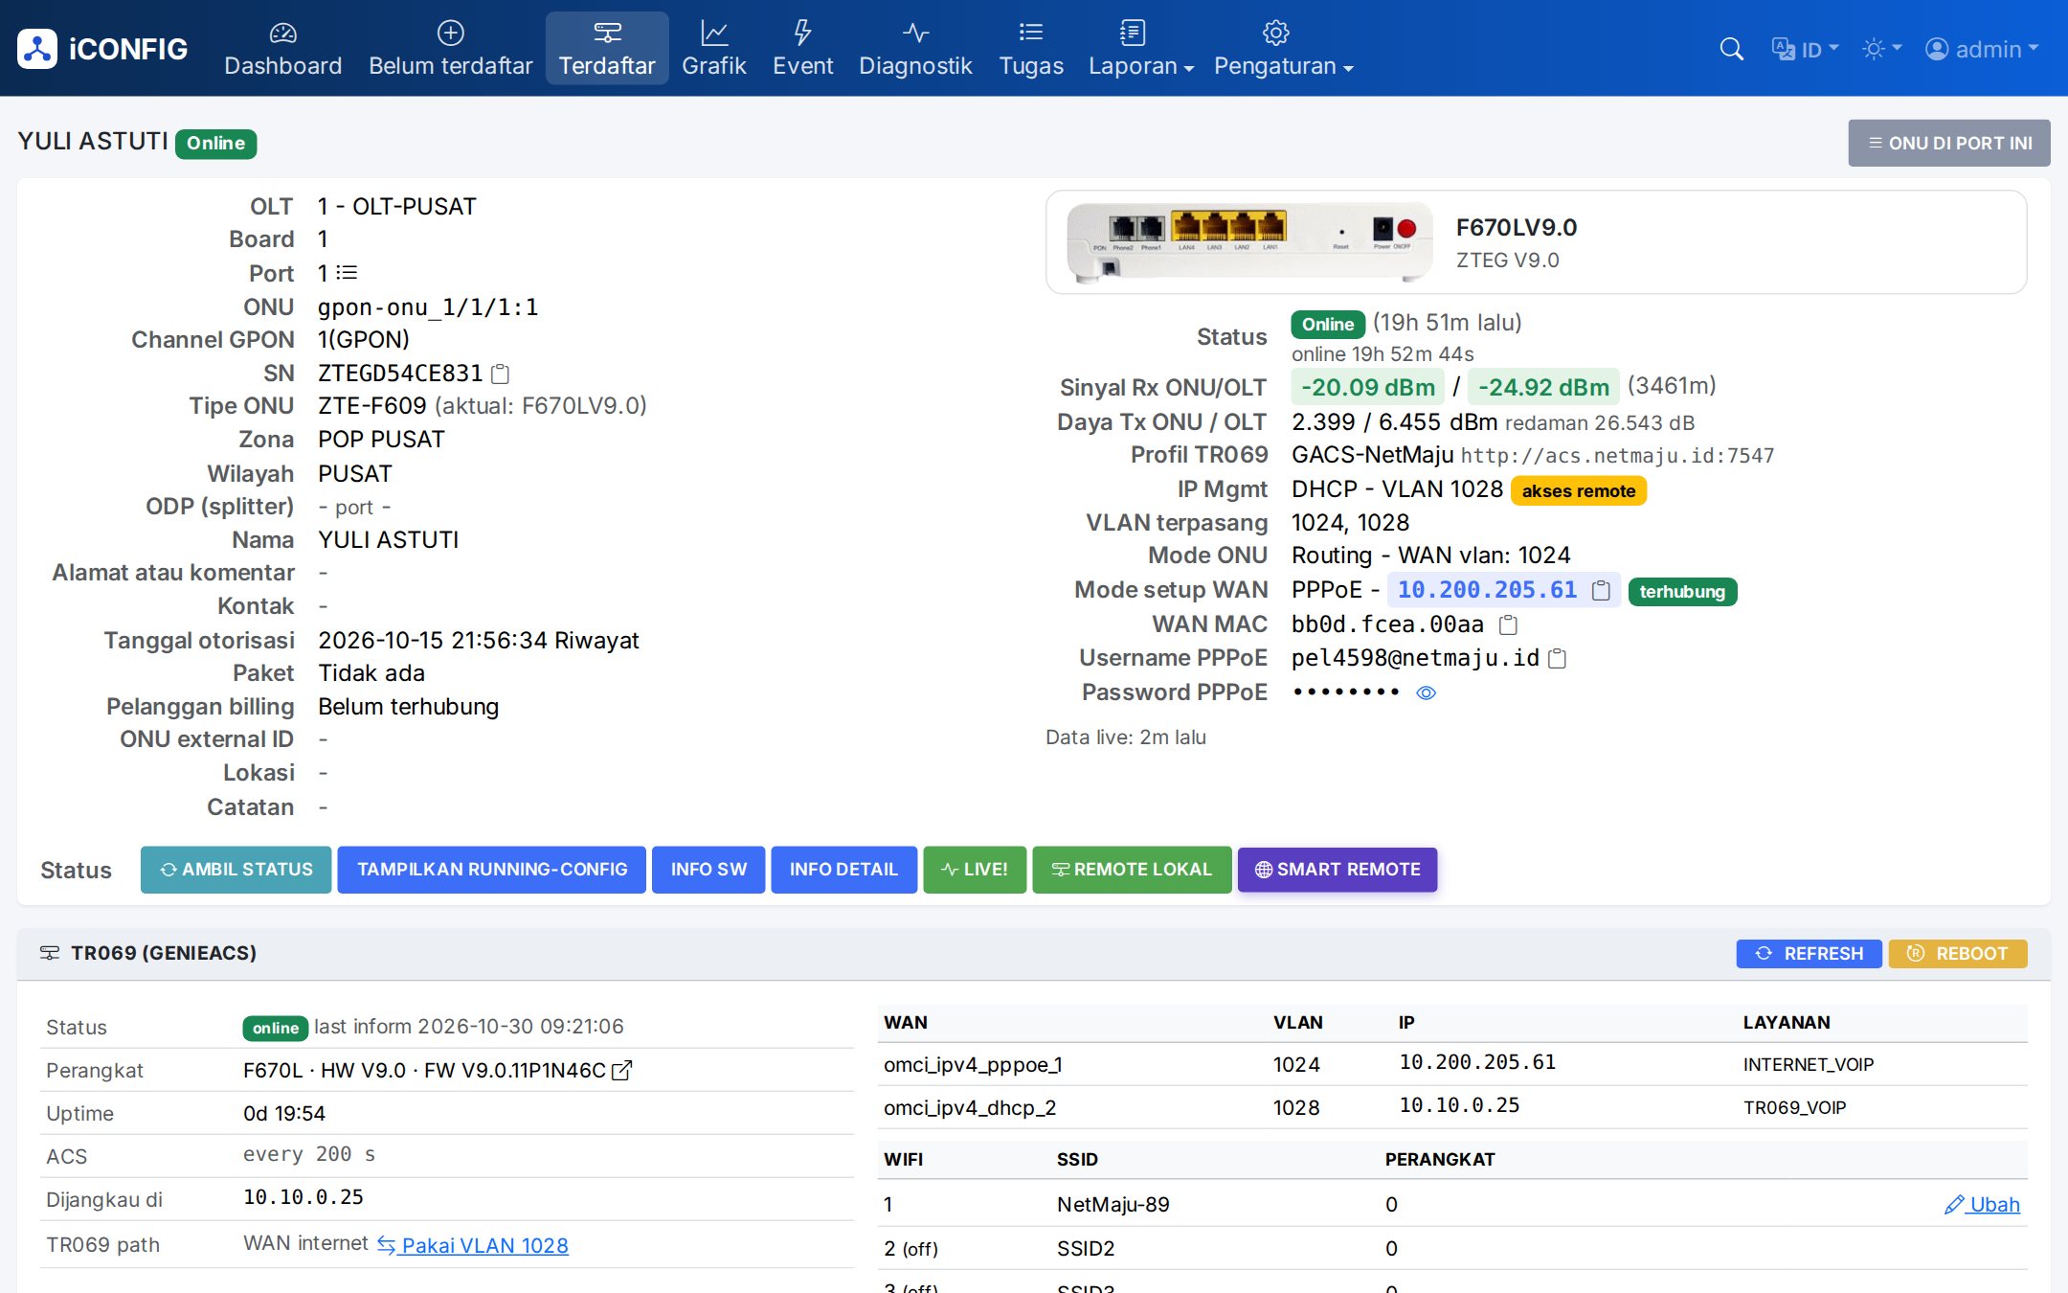Open the search magnifier icon
The image size is (2068, 1293).
coord(1731,49)
